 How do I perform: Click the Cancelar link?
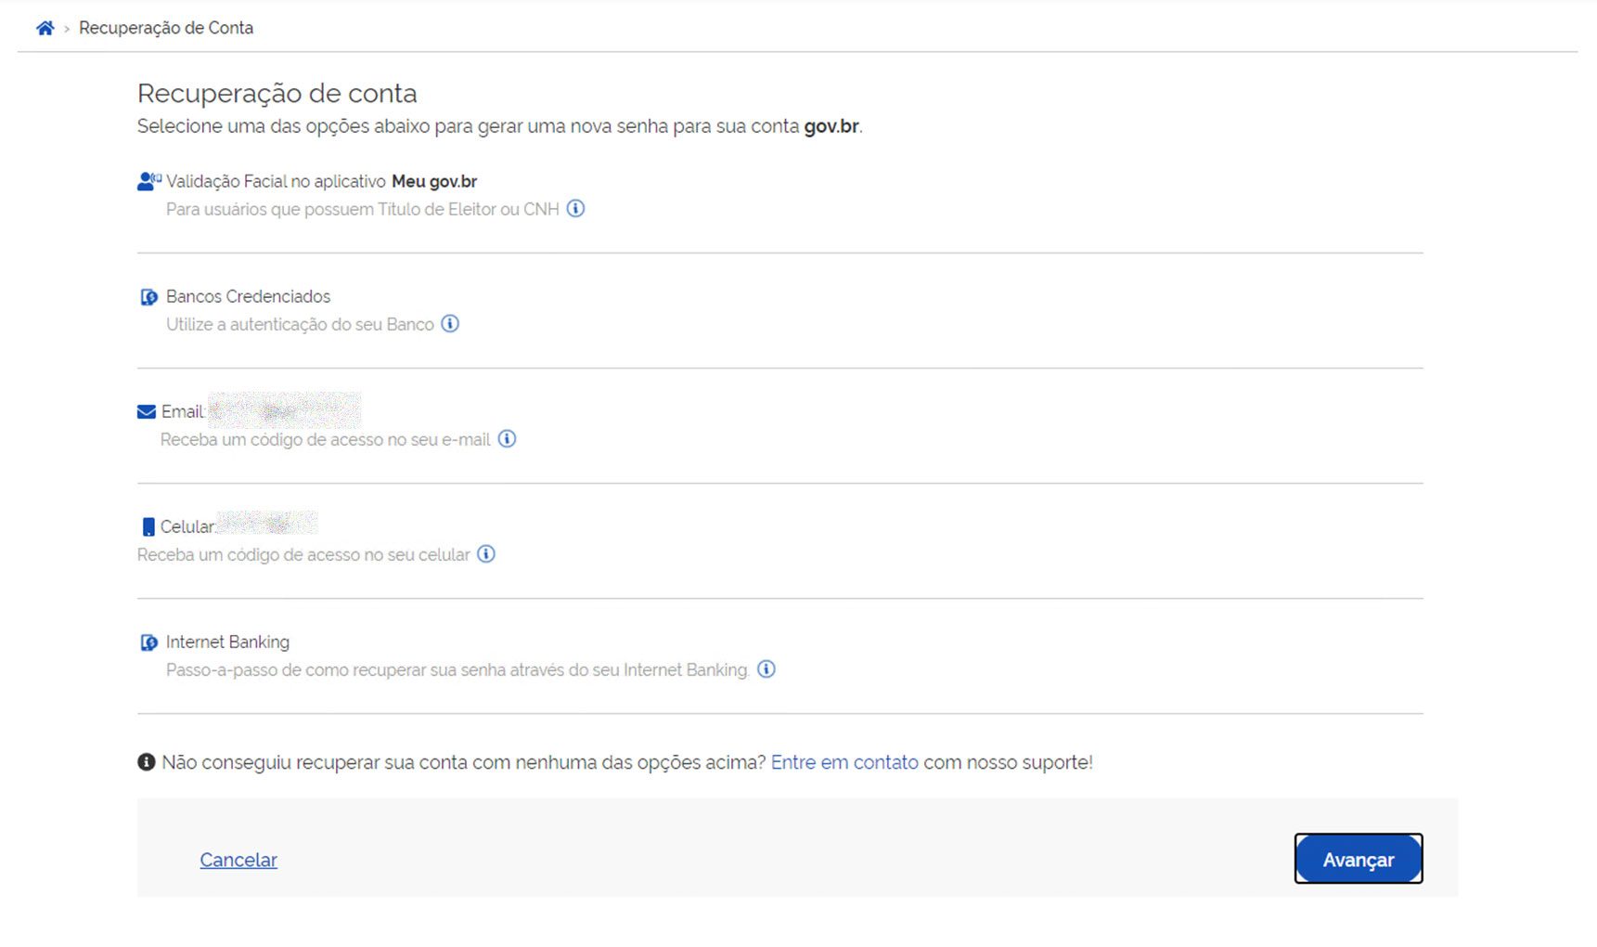tap(238, 860)
